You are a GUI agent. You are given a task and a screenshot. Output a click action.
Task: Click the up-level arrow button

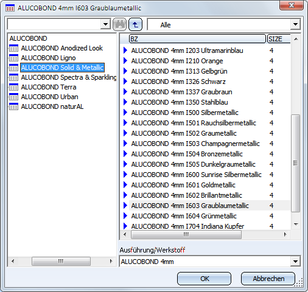coord(135,24)
